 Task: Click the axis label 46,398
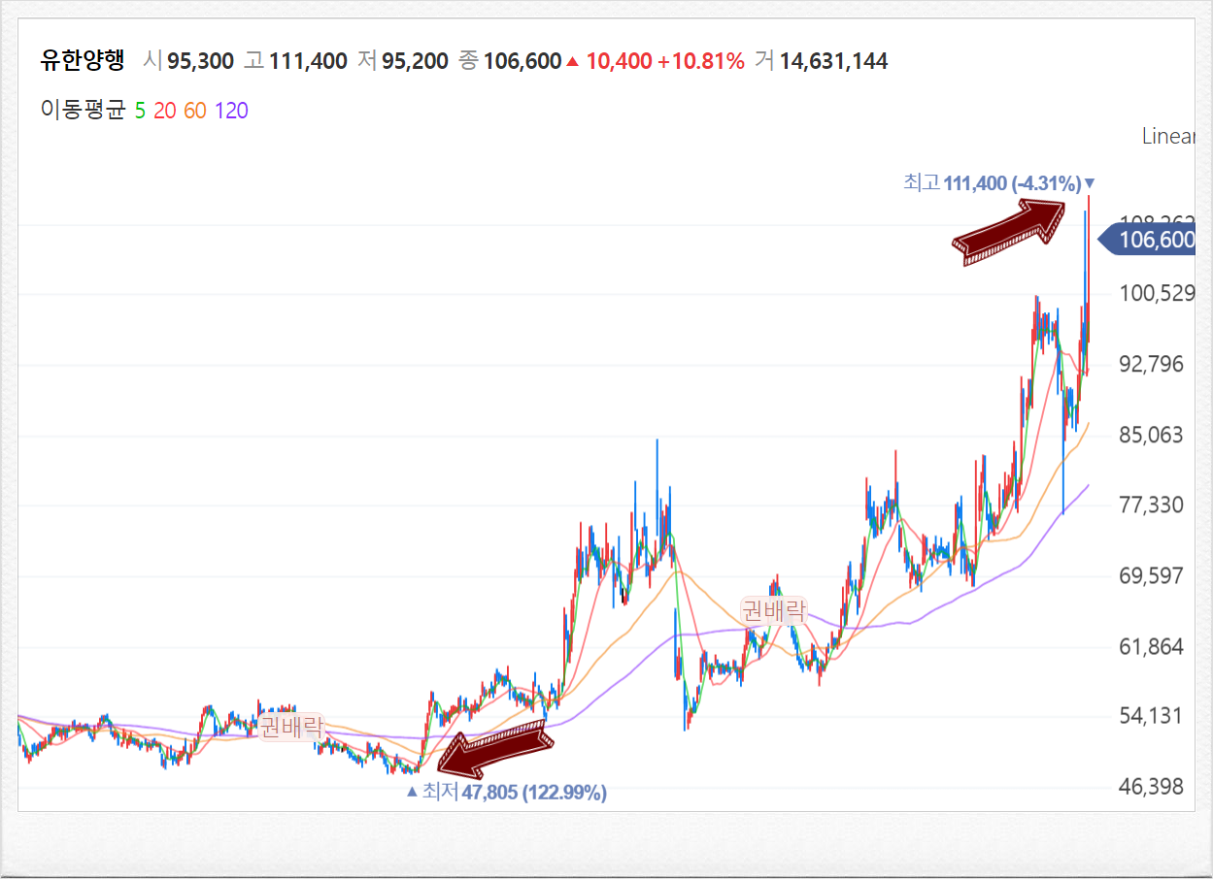pyautogui.click(x=1152, y=786)
